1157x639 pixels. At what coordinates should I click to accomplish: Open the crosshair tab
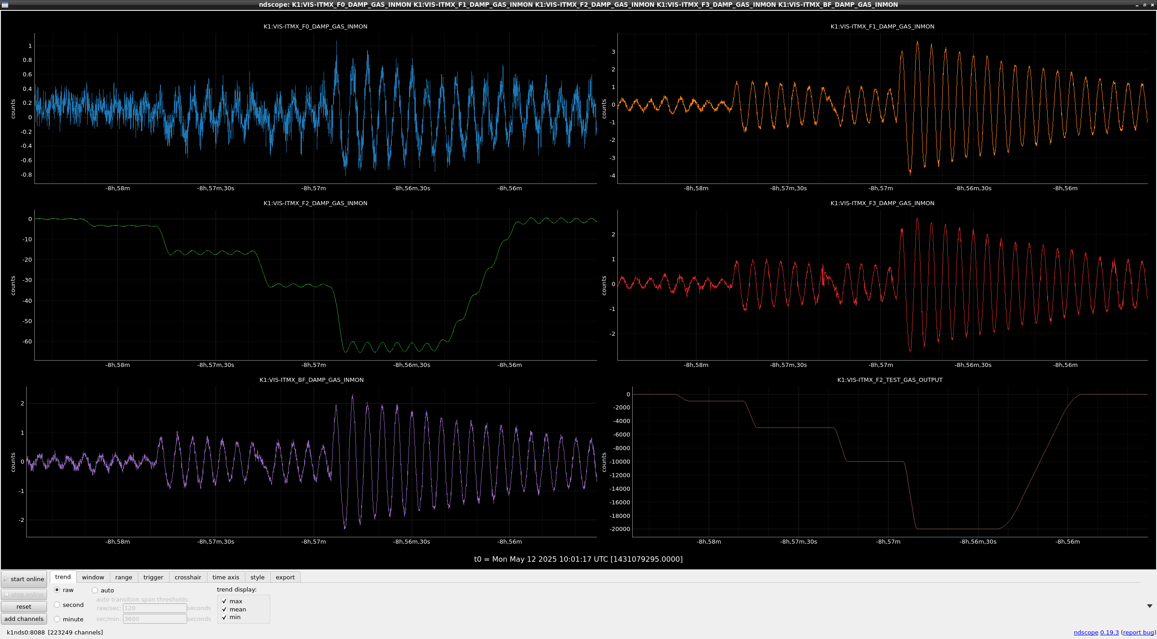[x=188, y=577]
